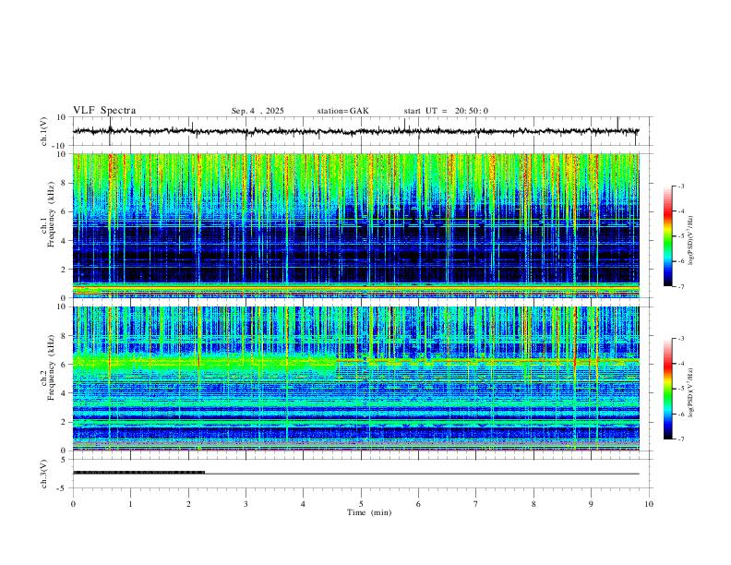The image size is (731, 565).
Task: Click the "start UT = 20:50:0" text
Action: click(446, 111)
